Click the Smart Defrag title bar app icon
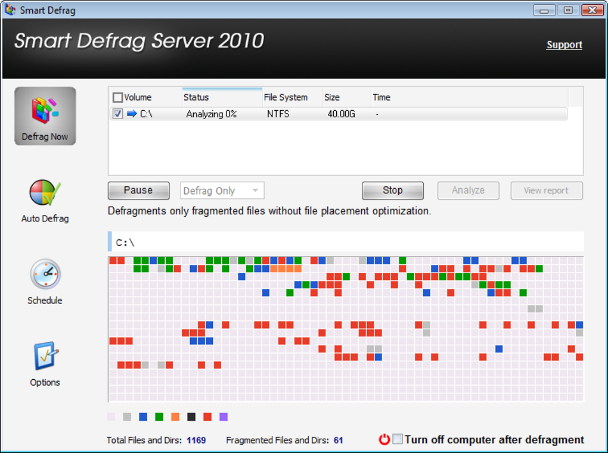This screenshot has height=453, width=608. click(x=11, y=10)
